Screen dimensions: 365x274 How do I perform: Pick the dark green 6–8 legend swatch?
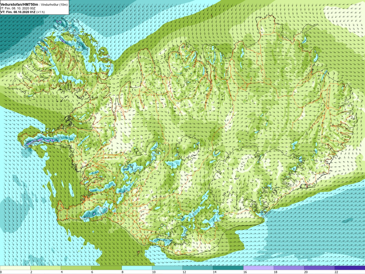106,268
